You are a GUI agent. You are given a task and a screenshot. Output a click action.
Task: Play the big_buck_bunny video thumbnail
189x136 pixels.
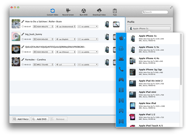point(16,36)
